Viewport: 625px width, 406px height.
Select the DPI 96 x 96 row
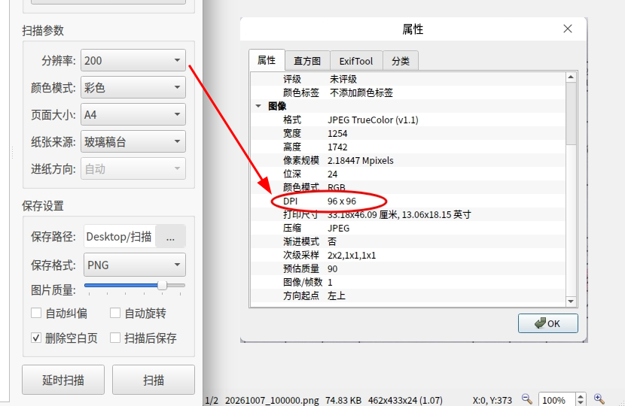408,201
